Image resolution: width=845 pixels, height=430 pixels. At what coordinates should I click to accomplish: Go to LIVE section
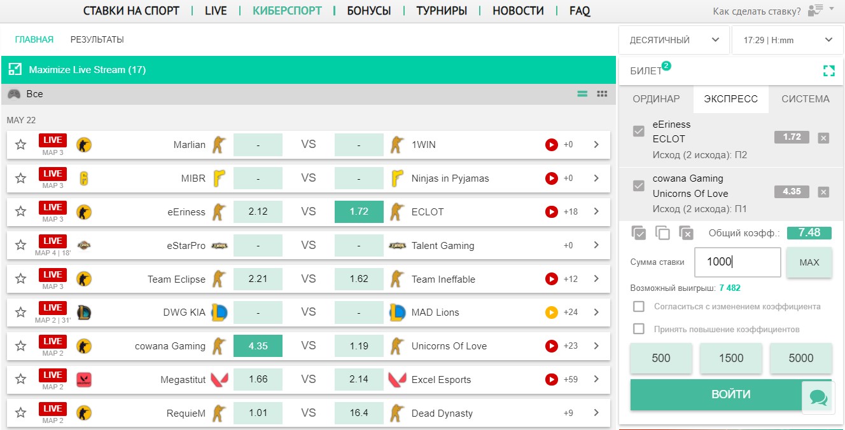[x=216, y=11]
